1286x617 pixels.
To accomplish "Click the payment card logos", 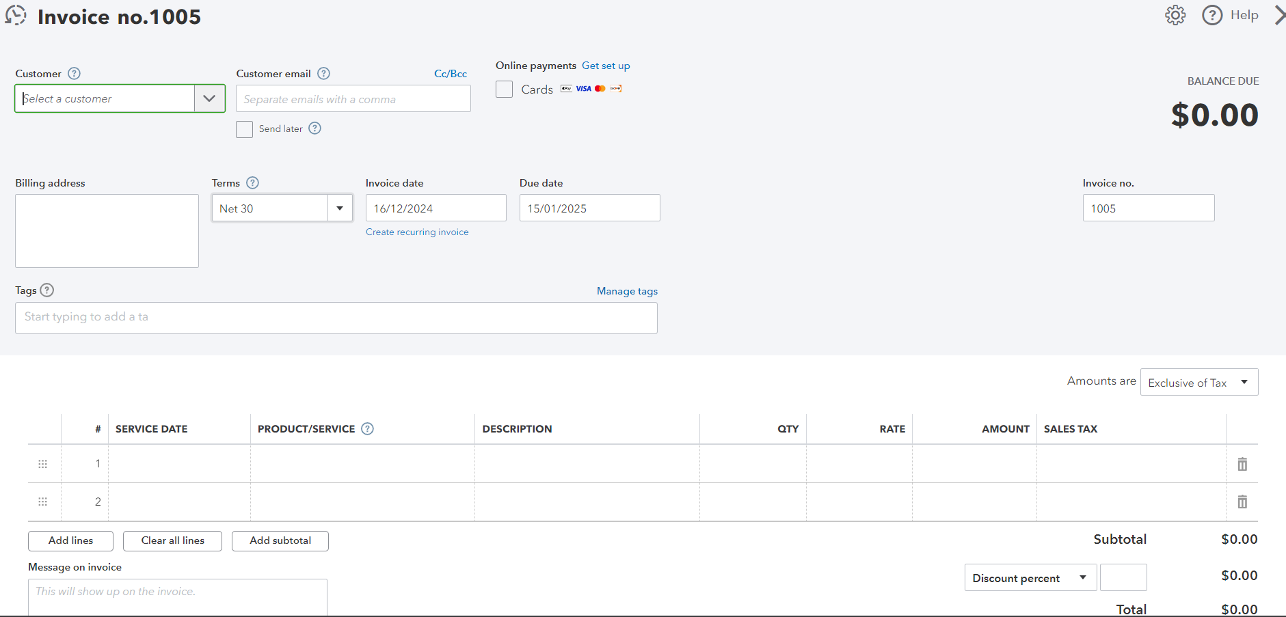I will [591, 89].
